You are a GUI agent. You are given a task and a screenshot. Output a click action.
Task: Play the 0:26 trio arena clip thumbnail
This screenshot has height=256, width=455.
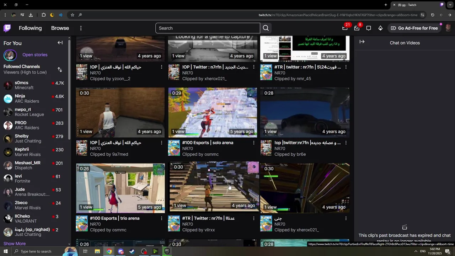click(121, 188)
